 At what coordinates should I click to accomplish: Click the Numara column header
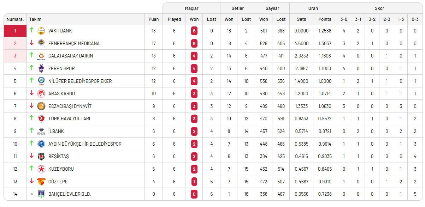pyautogui.click(x=15, y=19)
